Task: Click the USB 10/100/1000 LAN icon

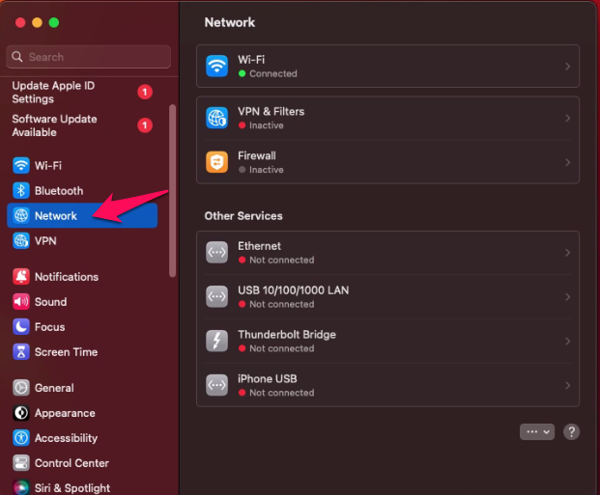Action: coord(217,296)
